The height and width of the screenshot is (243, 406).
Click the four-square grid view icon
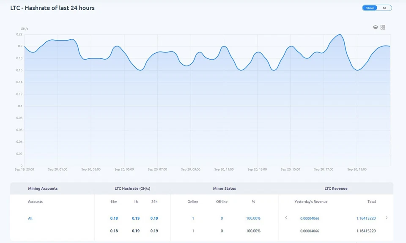click(x=383, y=27)
